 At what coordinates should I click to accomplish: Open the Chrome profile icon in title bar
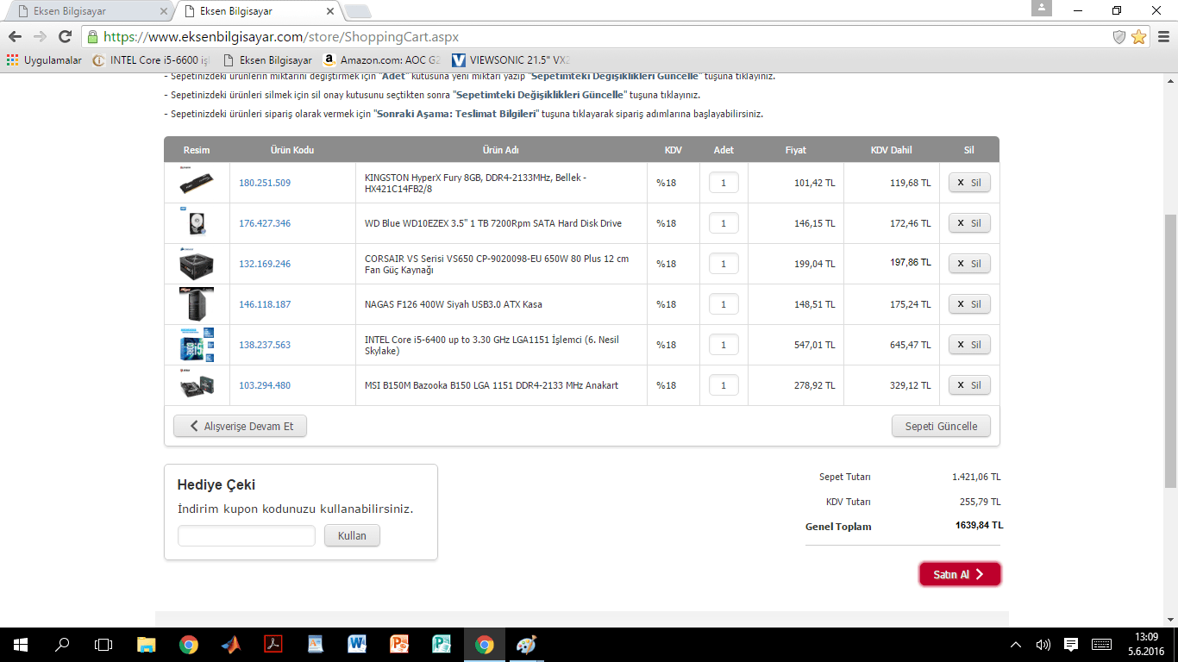(1042, 8)
